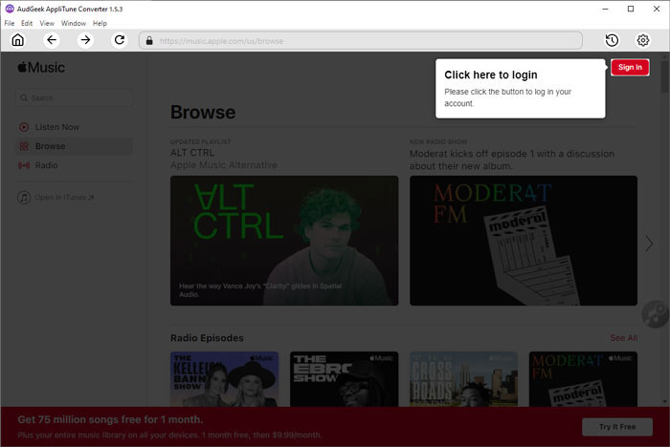Click the Apple Music logo
Image resolution: width=670 pixels, height=447 pixels.
pyautogui.click(x=41, y=68)
